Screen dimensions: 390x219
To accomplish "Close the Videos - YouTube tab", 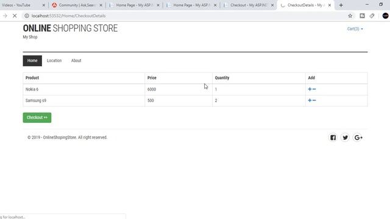I will click(x=44, y=5).
